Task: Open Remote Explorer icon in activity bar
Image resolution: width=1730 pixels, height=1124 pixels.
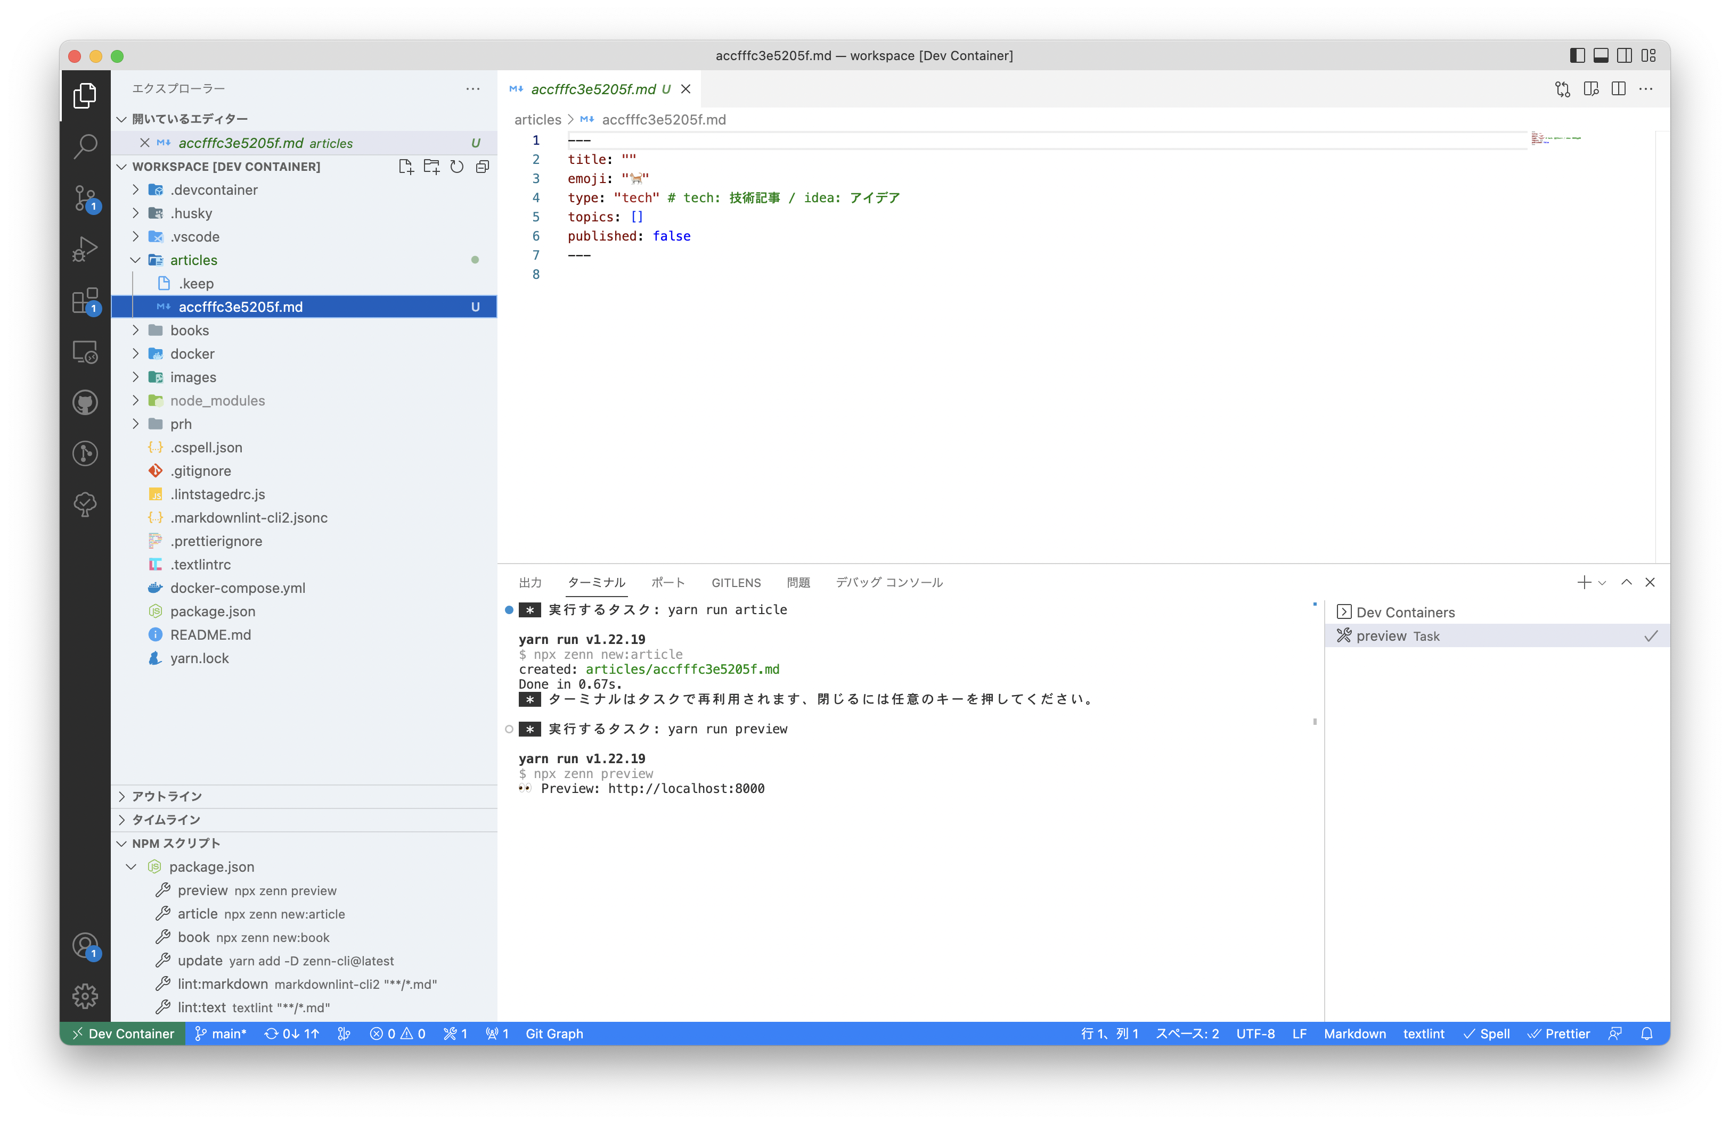Action: [x=85, y=352]
